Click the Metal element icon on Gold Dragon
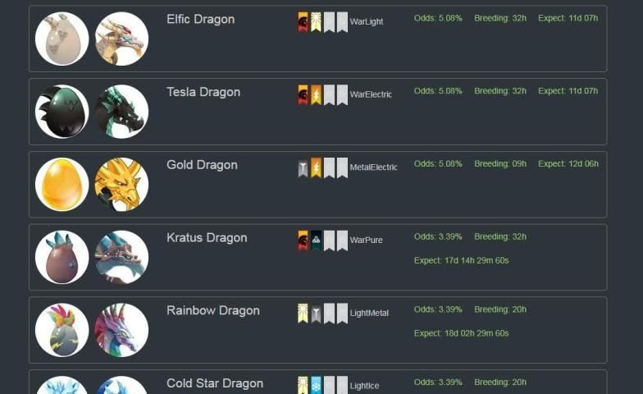Viewport: 643px width, 394px height. pyautogui.click(x=303, y=167)
